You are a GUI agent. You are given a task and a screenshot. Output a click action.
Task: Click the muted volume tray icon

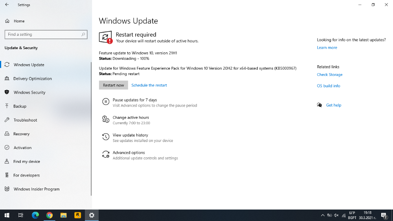click(336, 215)
